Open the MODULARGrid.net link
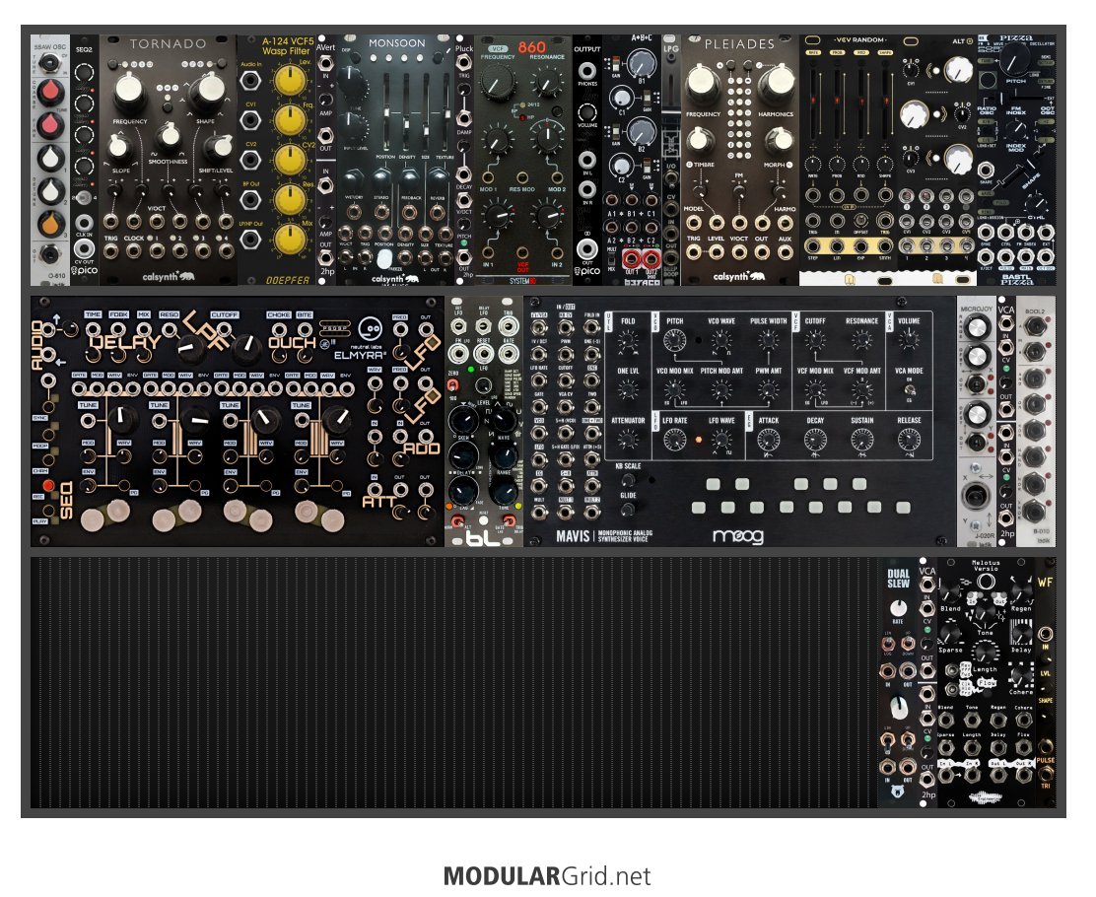The width and height of the screenshot is (1096, 897). 547,876
